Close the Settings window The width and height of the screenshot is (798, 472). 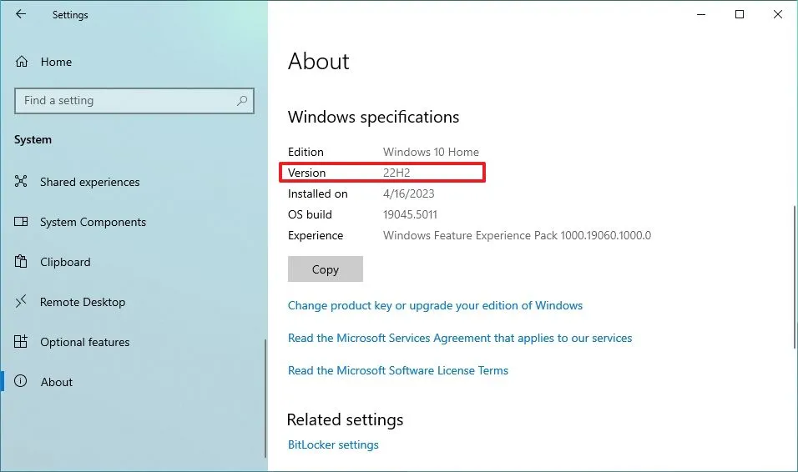(x=778, y=14)
